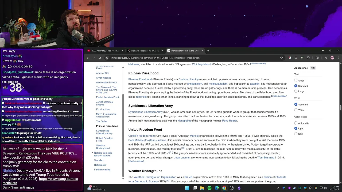
Task: Open a new browser tab with plus
Action: (x=208, y=51)
